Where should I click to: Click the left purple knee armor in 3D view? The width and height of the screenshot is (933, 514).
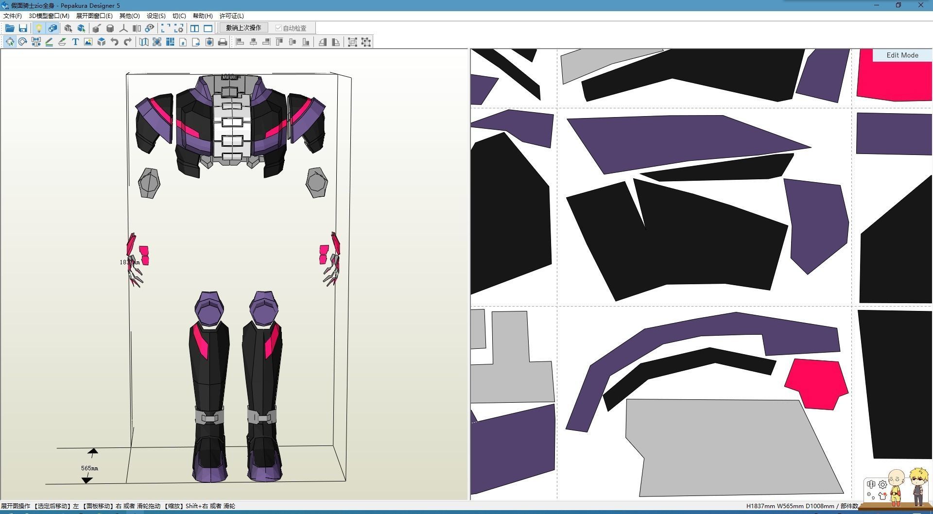click(x=209, y=308)
